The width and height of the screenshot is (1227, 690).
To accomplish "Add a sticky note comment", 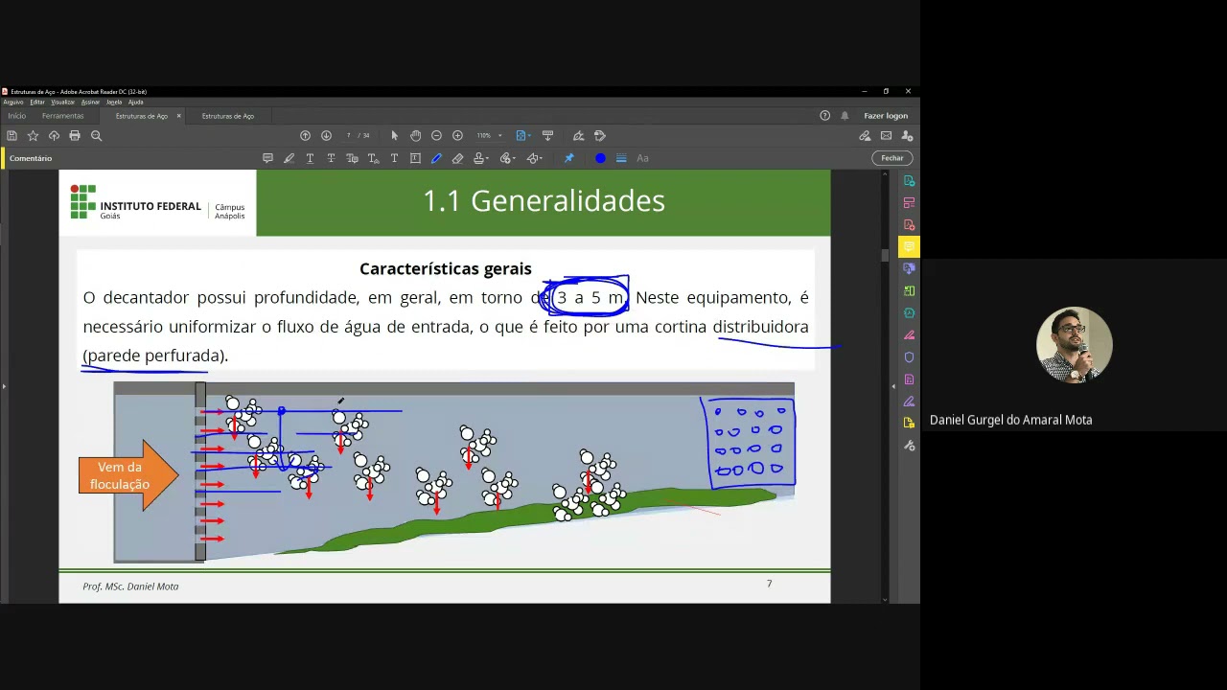I will click(267, 158).
